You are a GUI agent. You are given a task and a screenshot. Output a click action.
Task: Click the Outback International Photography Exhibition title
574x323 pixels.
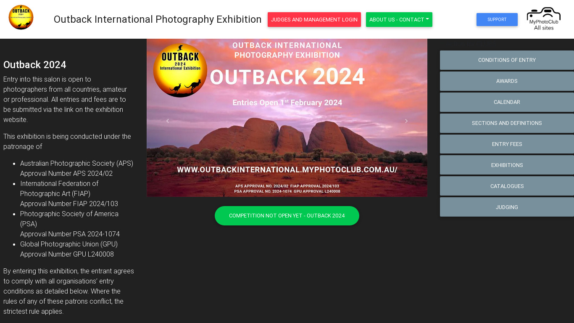tap(158, 19)
